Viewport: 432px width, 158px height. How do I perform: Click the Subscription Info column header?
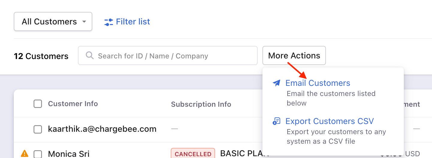[201, 104]
